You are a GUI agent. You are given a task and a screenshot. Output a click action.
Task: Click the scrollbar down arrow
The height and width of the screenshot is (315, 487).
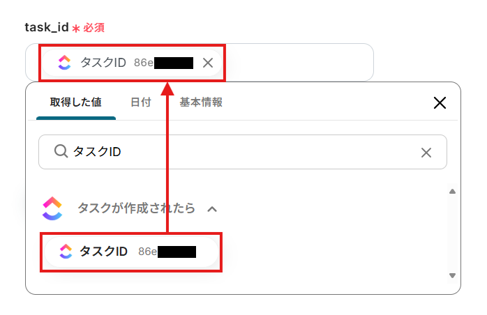pyautogui.click(x=452, y=275)
